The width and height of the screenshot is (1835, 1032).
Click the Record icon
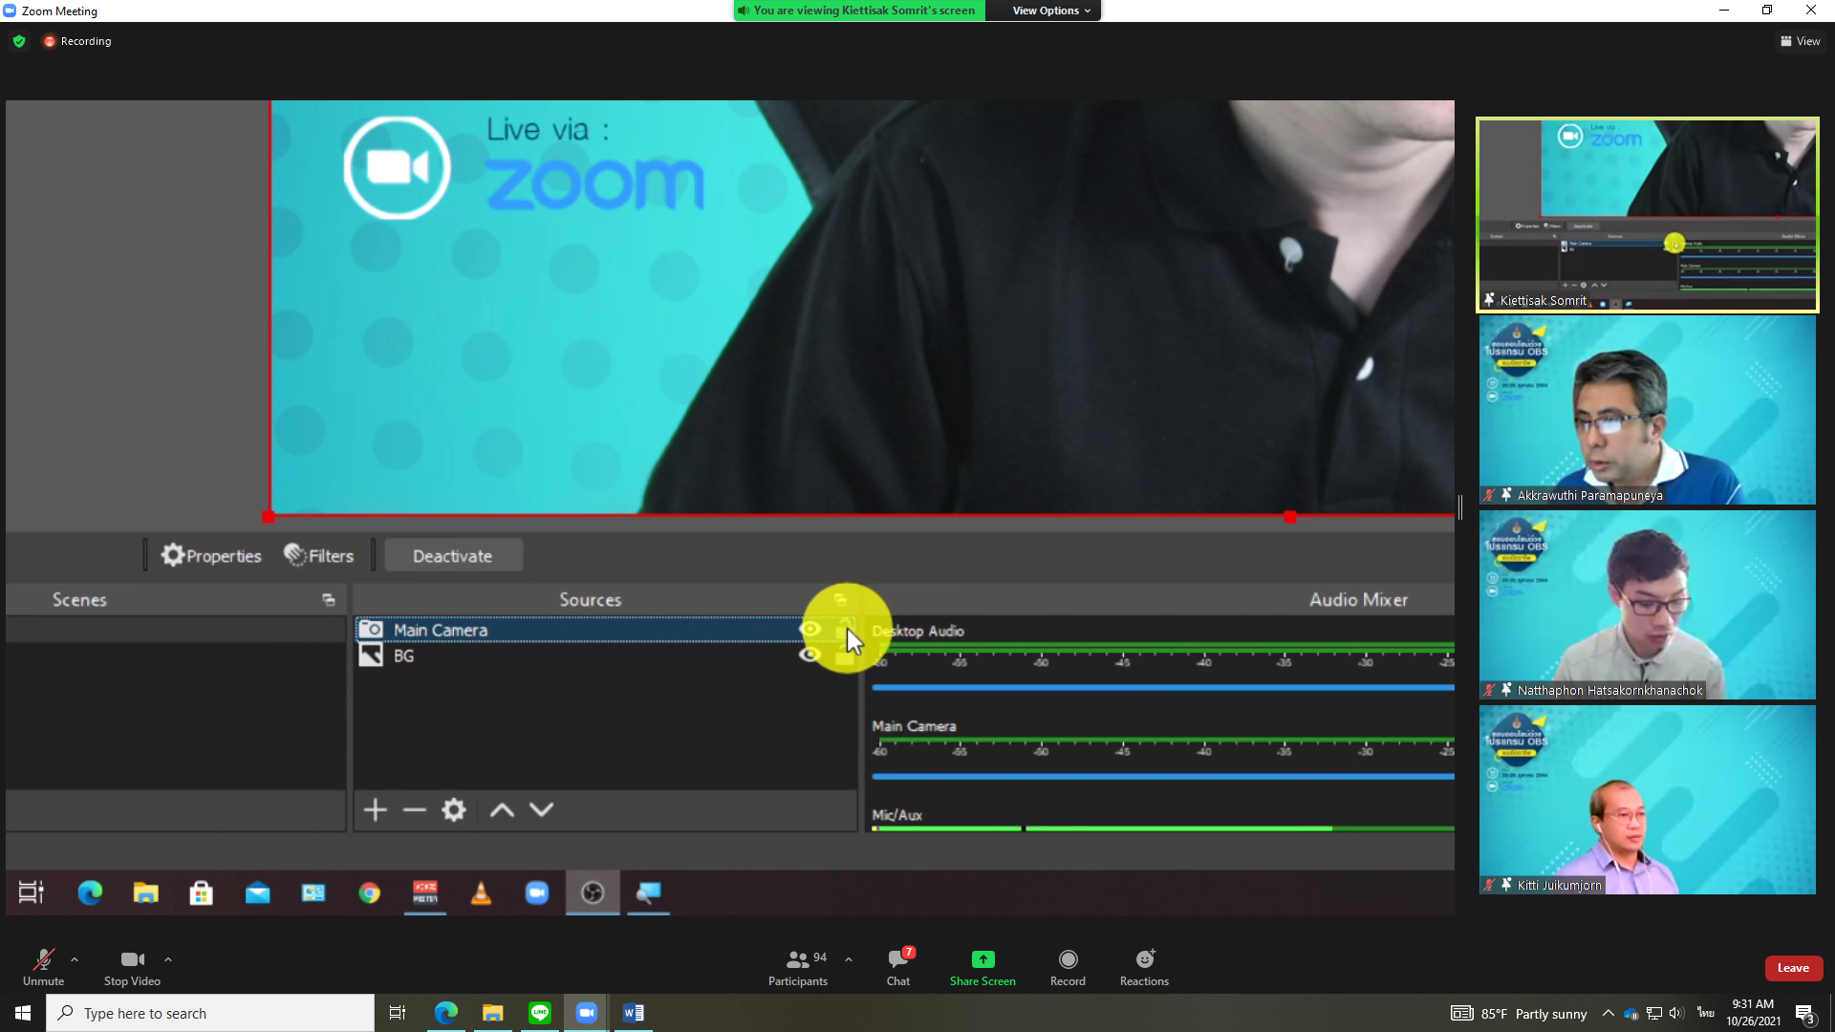coord(1069,958)
